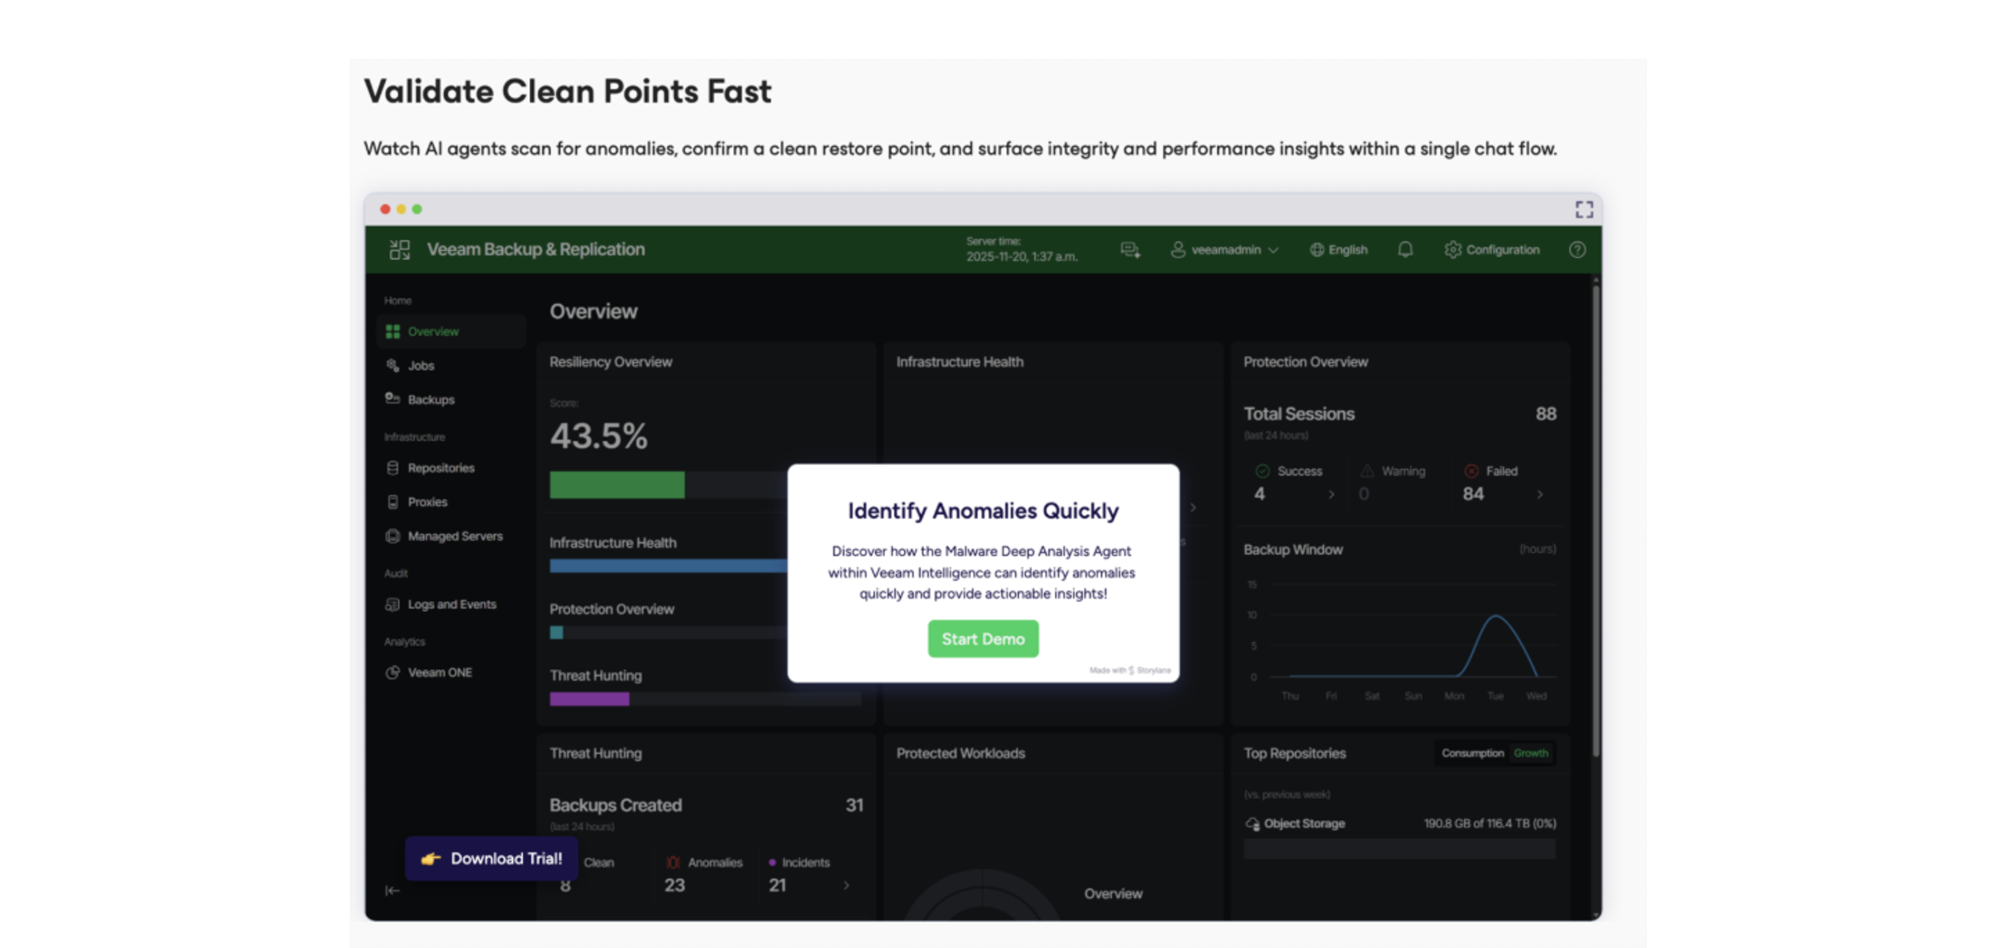Click the green Resiliency score bar
The width and height of the screenshot is (1996, 948).
point(617,485)
